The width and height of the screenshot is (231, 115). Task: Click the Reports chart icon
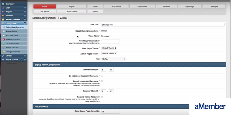coord(3,11)
